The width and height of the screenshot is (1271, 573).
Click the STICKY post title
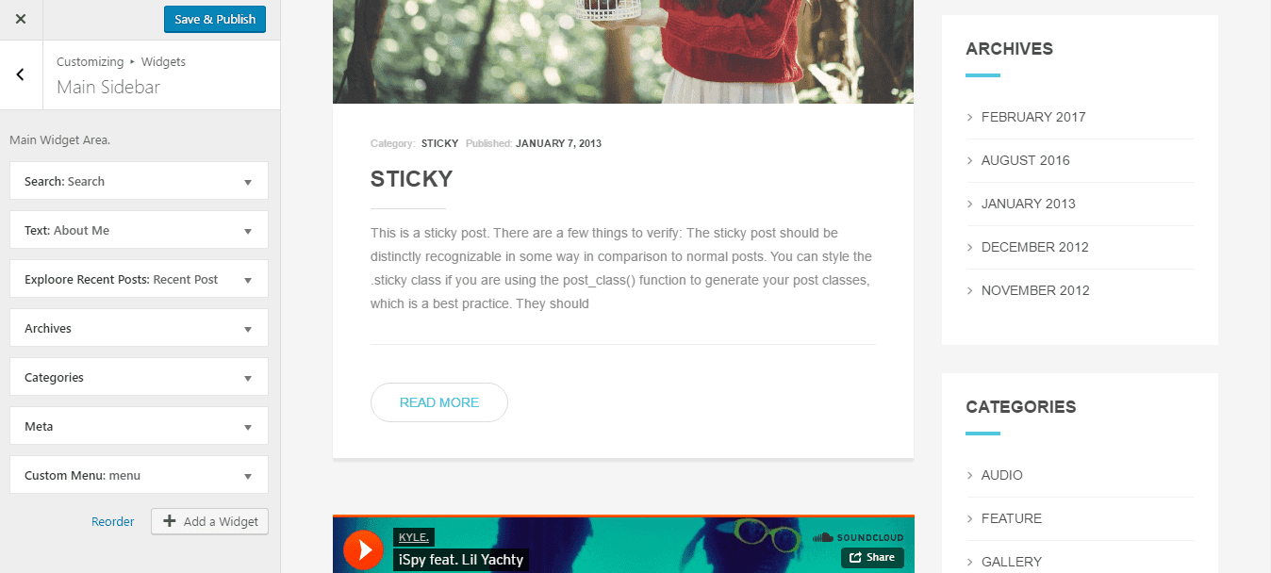pos(411,179)
